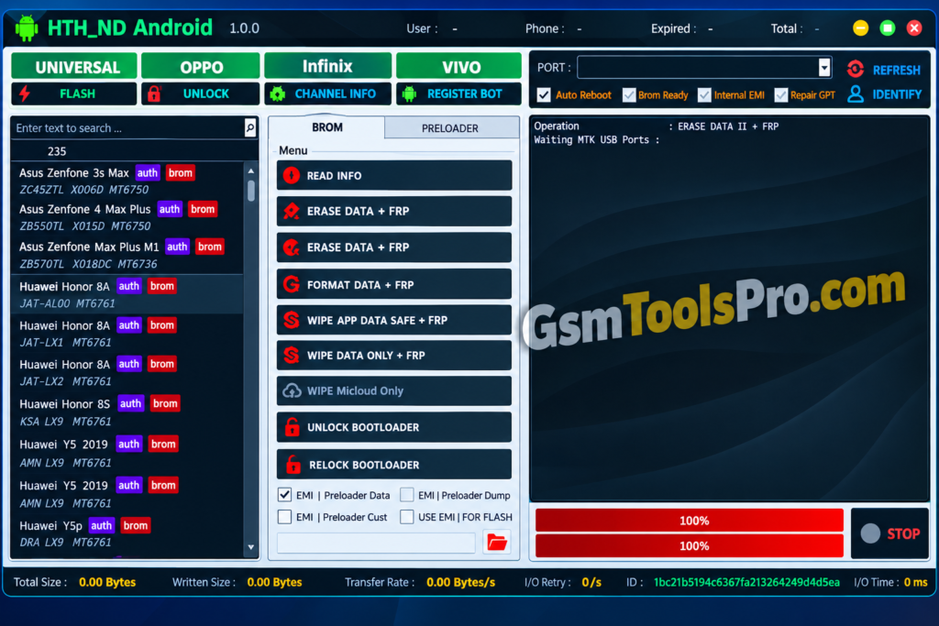Select the Infinix brand tab
Viewport: 939px width, 626px height.
coord(327,66)
